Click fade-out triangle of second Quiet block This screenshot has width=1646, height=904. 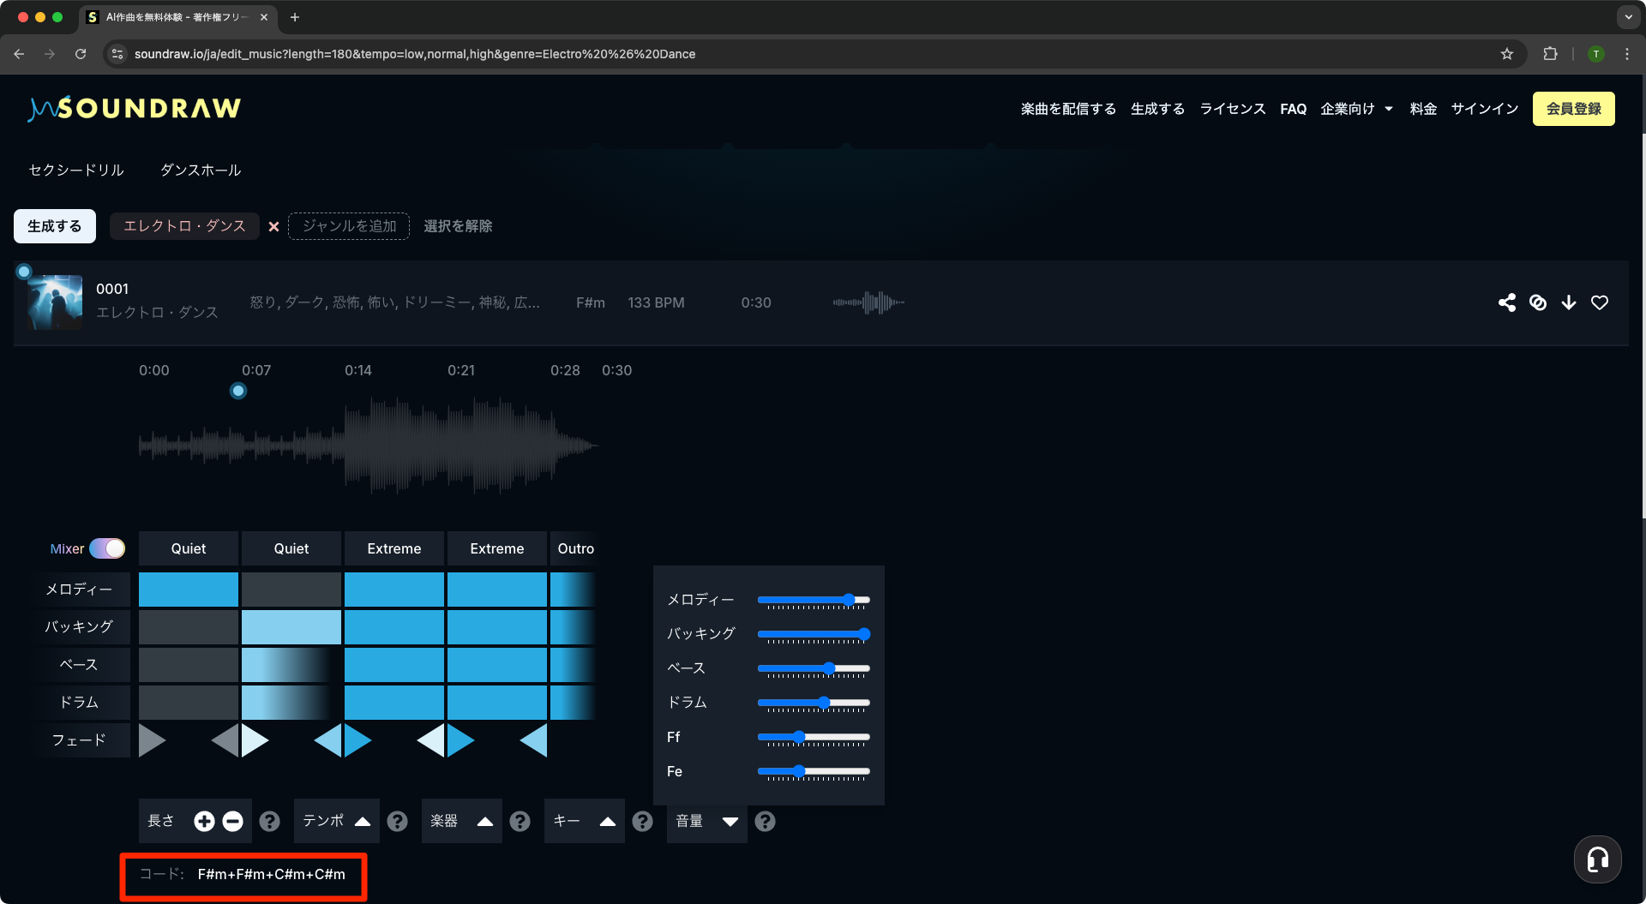(328, 740)
